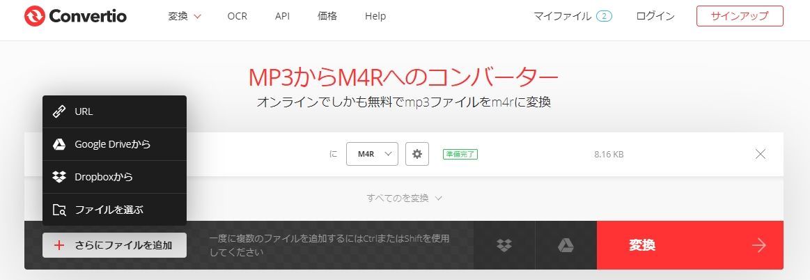Click the さらにファイルを追加 button
This screenshot has height=280, width=810.
click(x=114, y=245)
